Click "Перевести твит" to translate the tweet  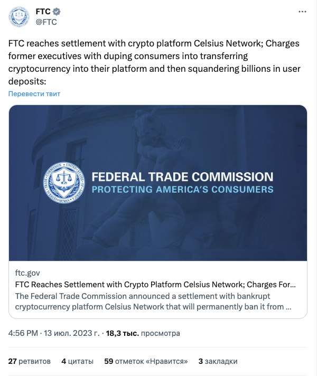point(34,93)
